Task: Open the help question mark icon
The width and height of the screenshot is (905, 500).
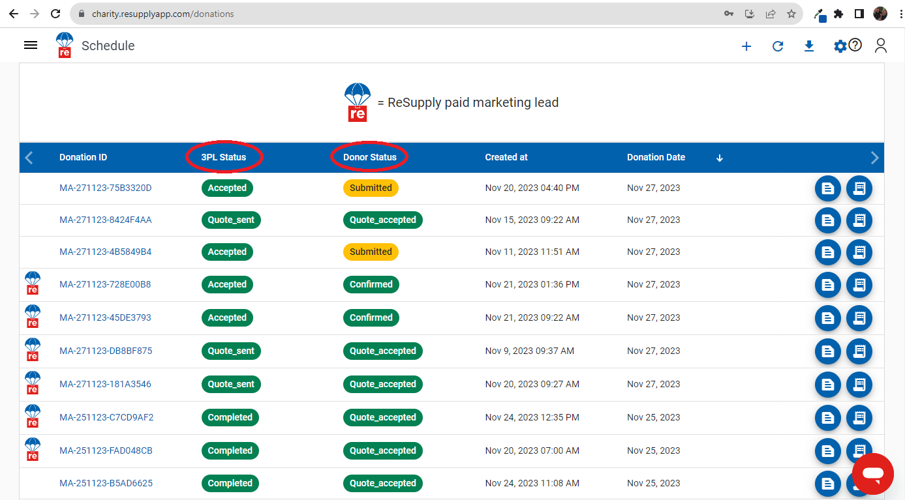Action: (x=855, y=45)
